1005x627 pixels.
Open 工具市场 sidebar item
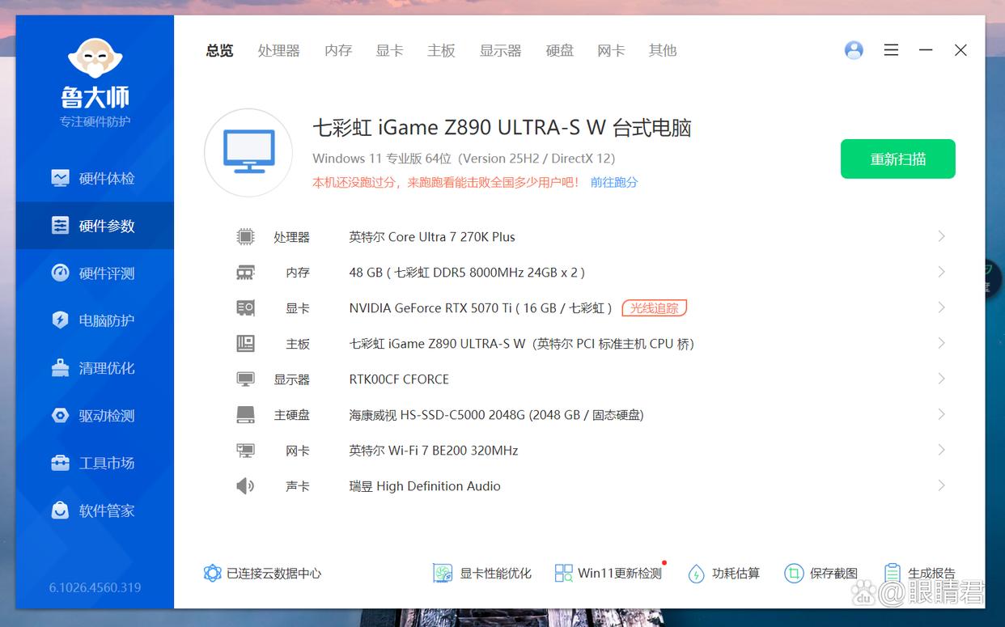tap(95, 463)
